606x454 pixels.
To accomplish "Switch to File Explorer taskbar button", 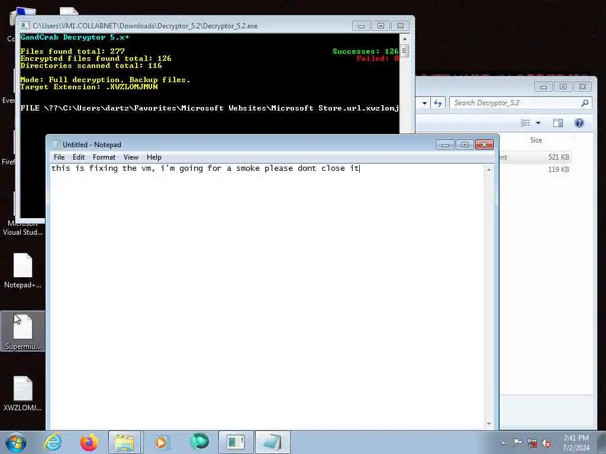I will point(124,442).
